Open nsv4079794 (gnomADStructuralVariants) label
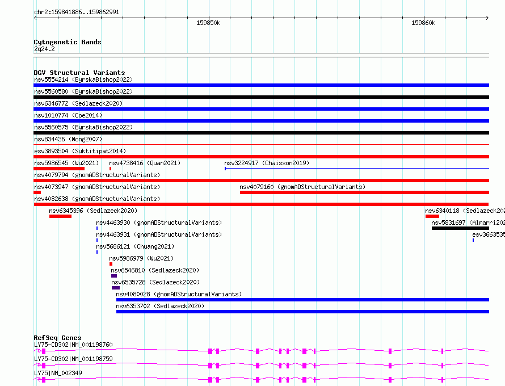This screenshot has width=505, height=386. click(x=97, y=175)
